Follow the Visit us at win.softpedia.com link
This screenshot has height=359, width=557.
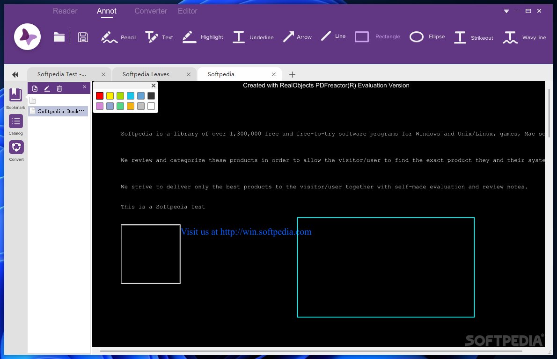[246, 232]
